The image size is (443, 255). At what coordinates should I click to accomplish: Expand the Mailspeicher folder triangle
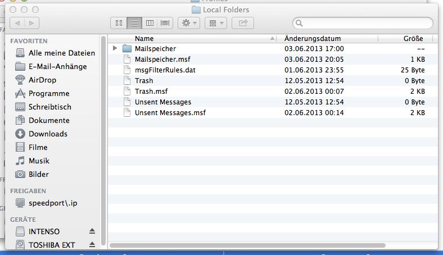tap(115, 48)
